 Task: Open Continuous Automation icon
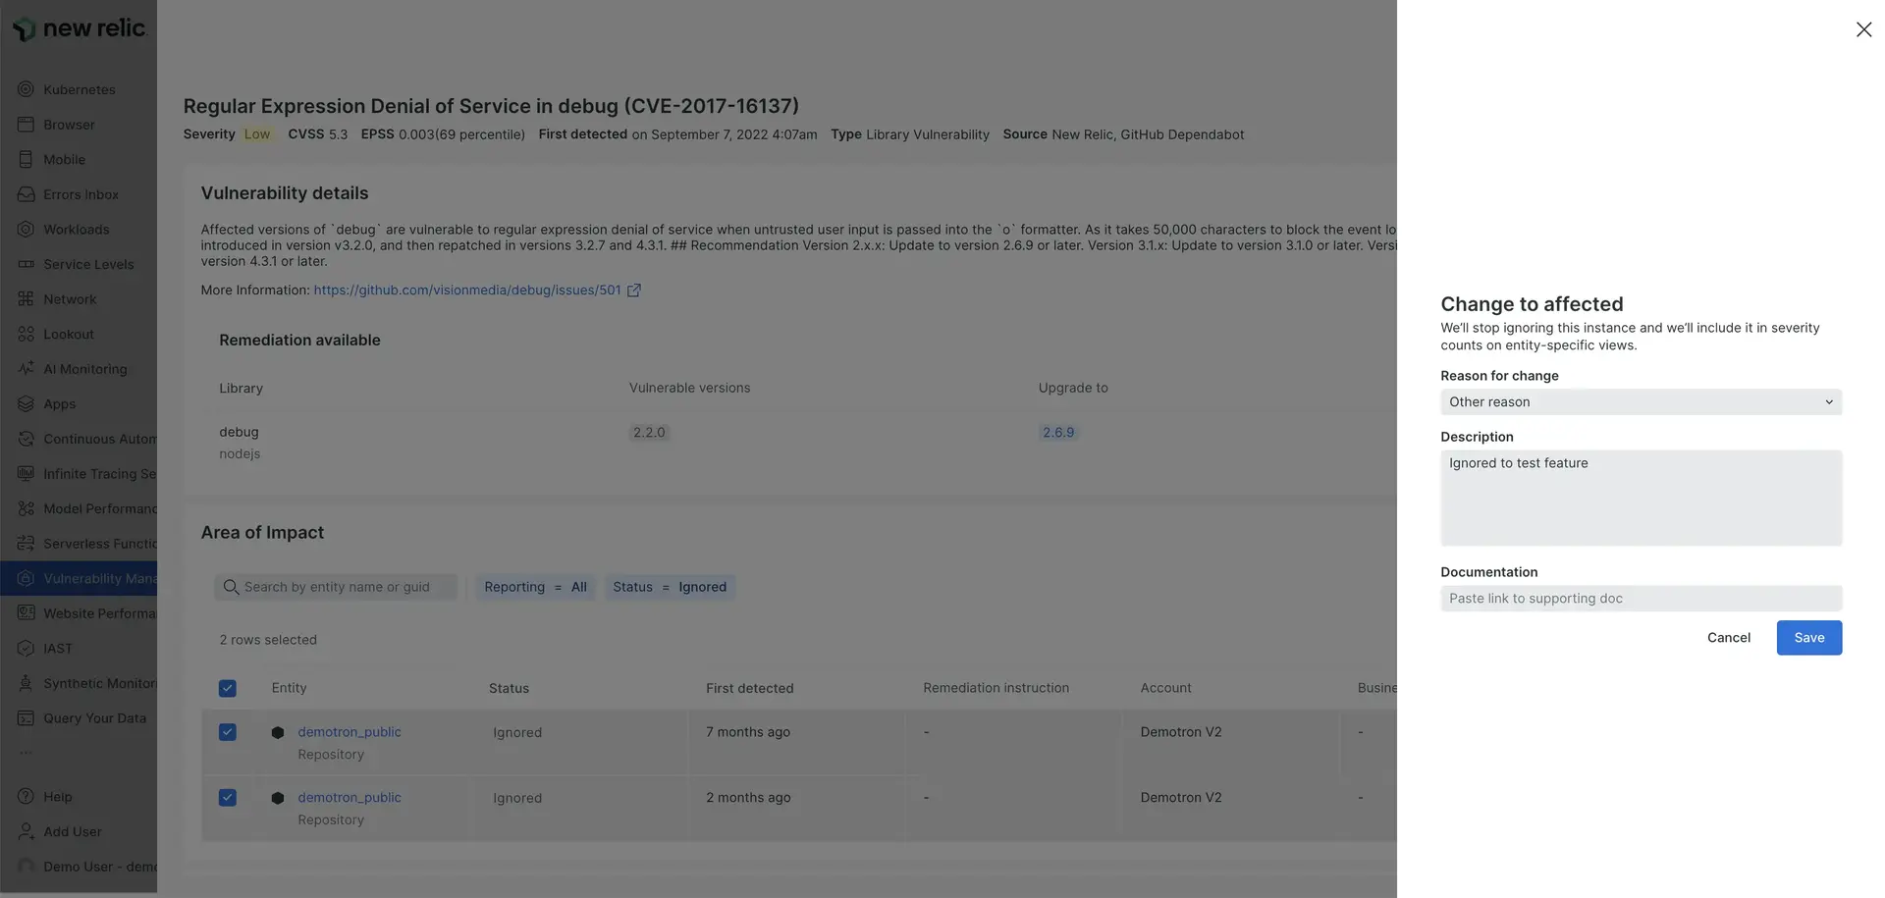tap(26, 439)
